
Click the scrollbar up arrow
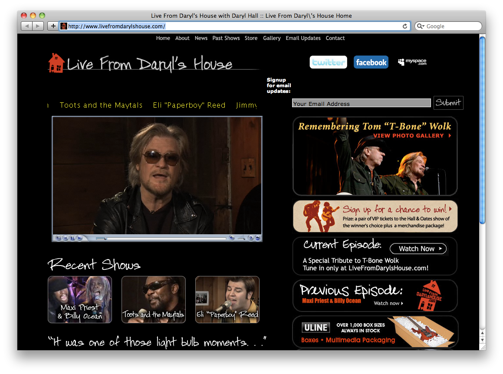(482, 333)
